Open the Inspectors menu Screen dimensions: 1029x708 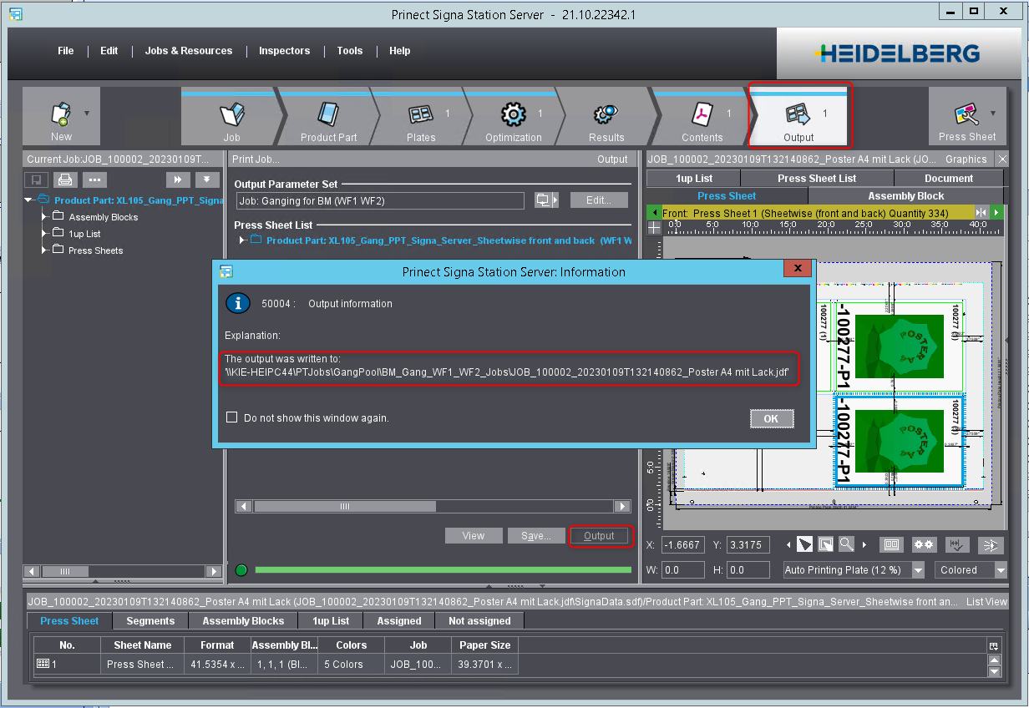pyautogui.click(x=284, y=51)
